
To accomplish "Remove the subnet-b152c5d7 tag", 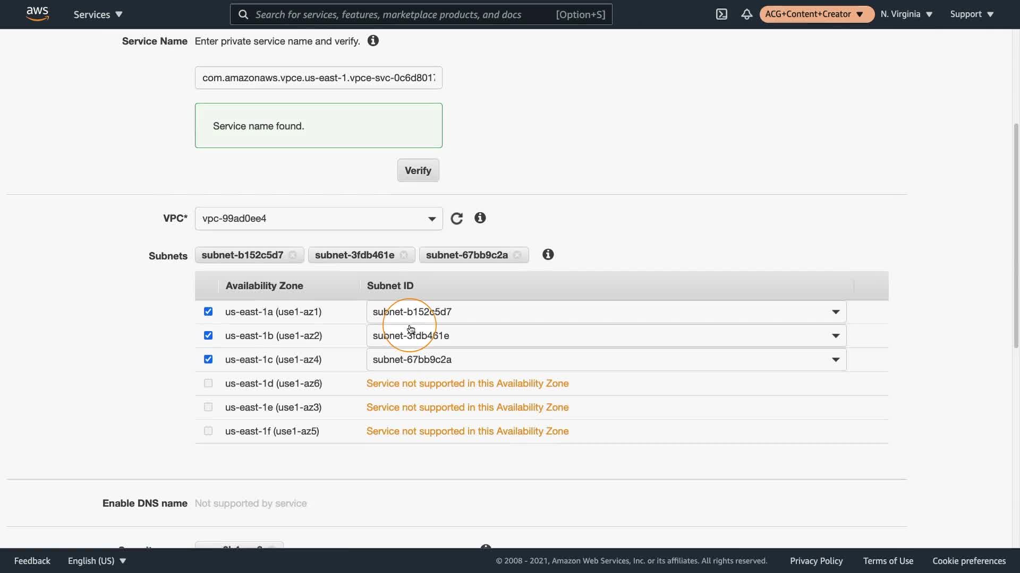I will 293,255.
